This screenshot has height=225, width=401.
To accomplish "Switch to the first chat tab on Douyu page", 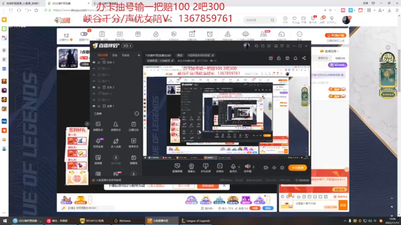I will coord(323,58).
